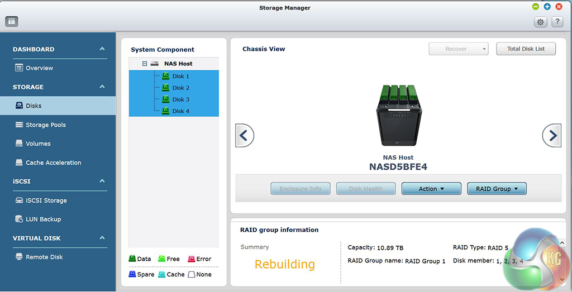This screenshot has width=572, height=292.
Task: Click the Enclosure Info button
Action: 301,189
